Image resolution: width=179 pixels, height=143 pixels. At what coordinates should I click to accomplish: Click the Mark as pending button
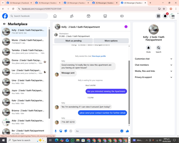[73, 41]
